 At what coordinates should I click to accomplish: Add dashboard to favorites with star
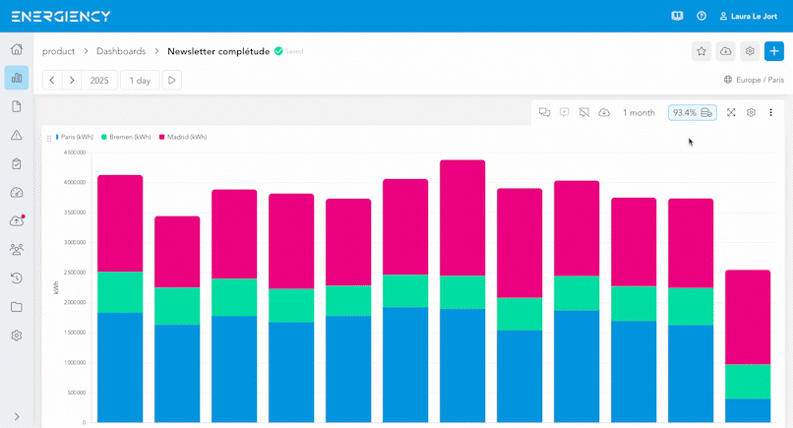pos(701,51)
